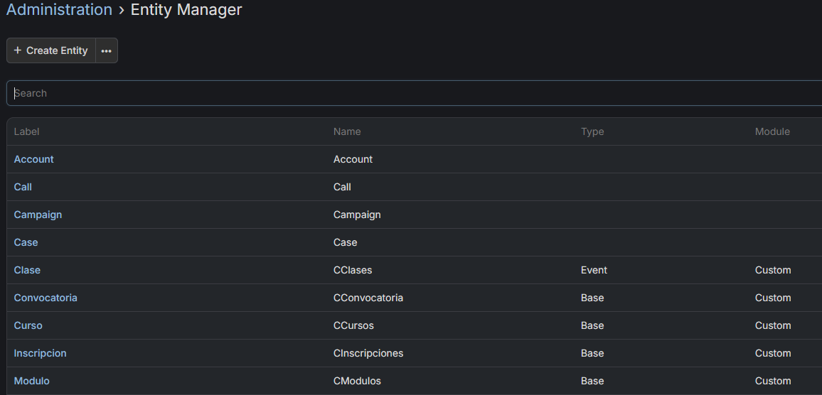Open the Inscripcion entity link
The height and width of the screenshot is (395, 822).
pos(40,353)
